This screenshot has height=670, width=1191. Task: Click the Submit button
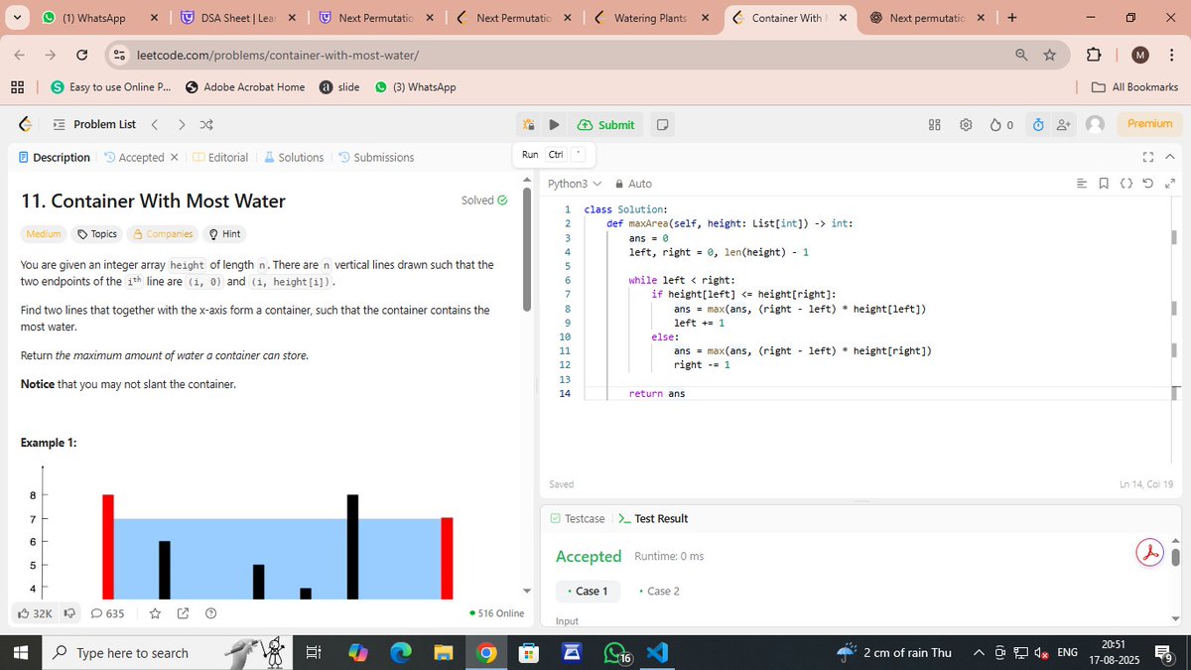(605, 125)
